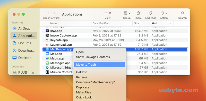This screenshot has height=101, width=206.
Task: Click the Maps.app icon
Action: click(x=47, y=58)
